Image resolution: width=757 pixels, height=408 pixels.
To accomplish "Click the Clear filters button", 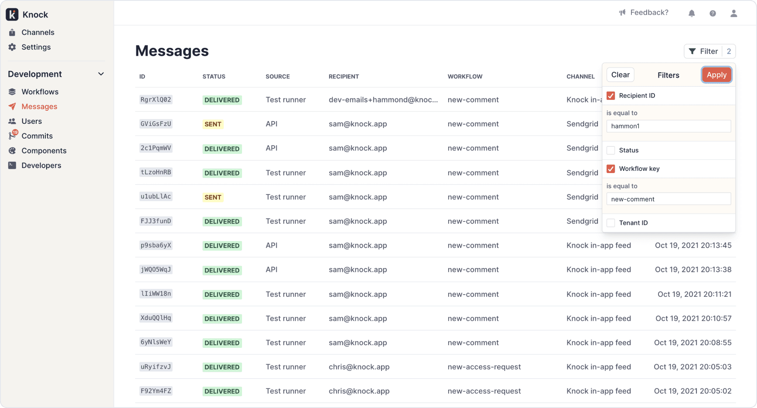I will point(620,75).
